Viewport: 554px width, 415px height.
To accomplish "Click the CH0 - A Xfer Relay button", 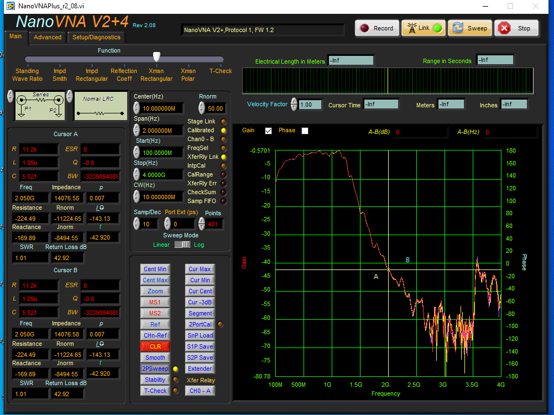I will (x=200, y=391).
